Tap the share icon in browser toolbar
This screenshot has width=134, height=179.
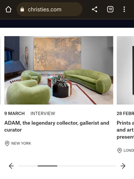click(x=95, y=9)
